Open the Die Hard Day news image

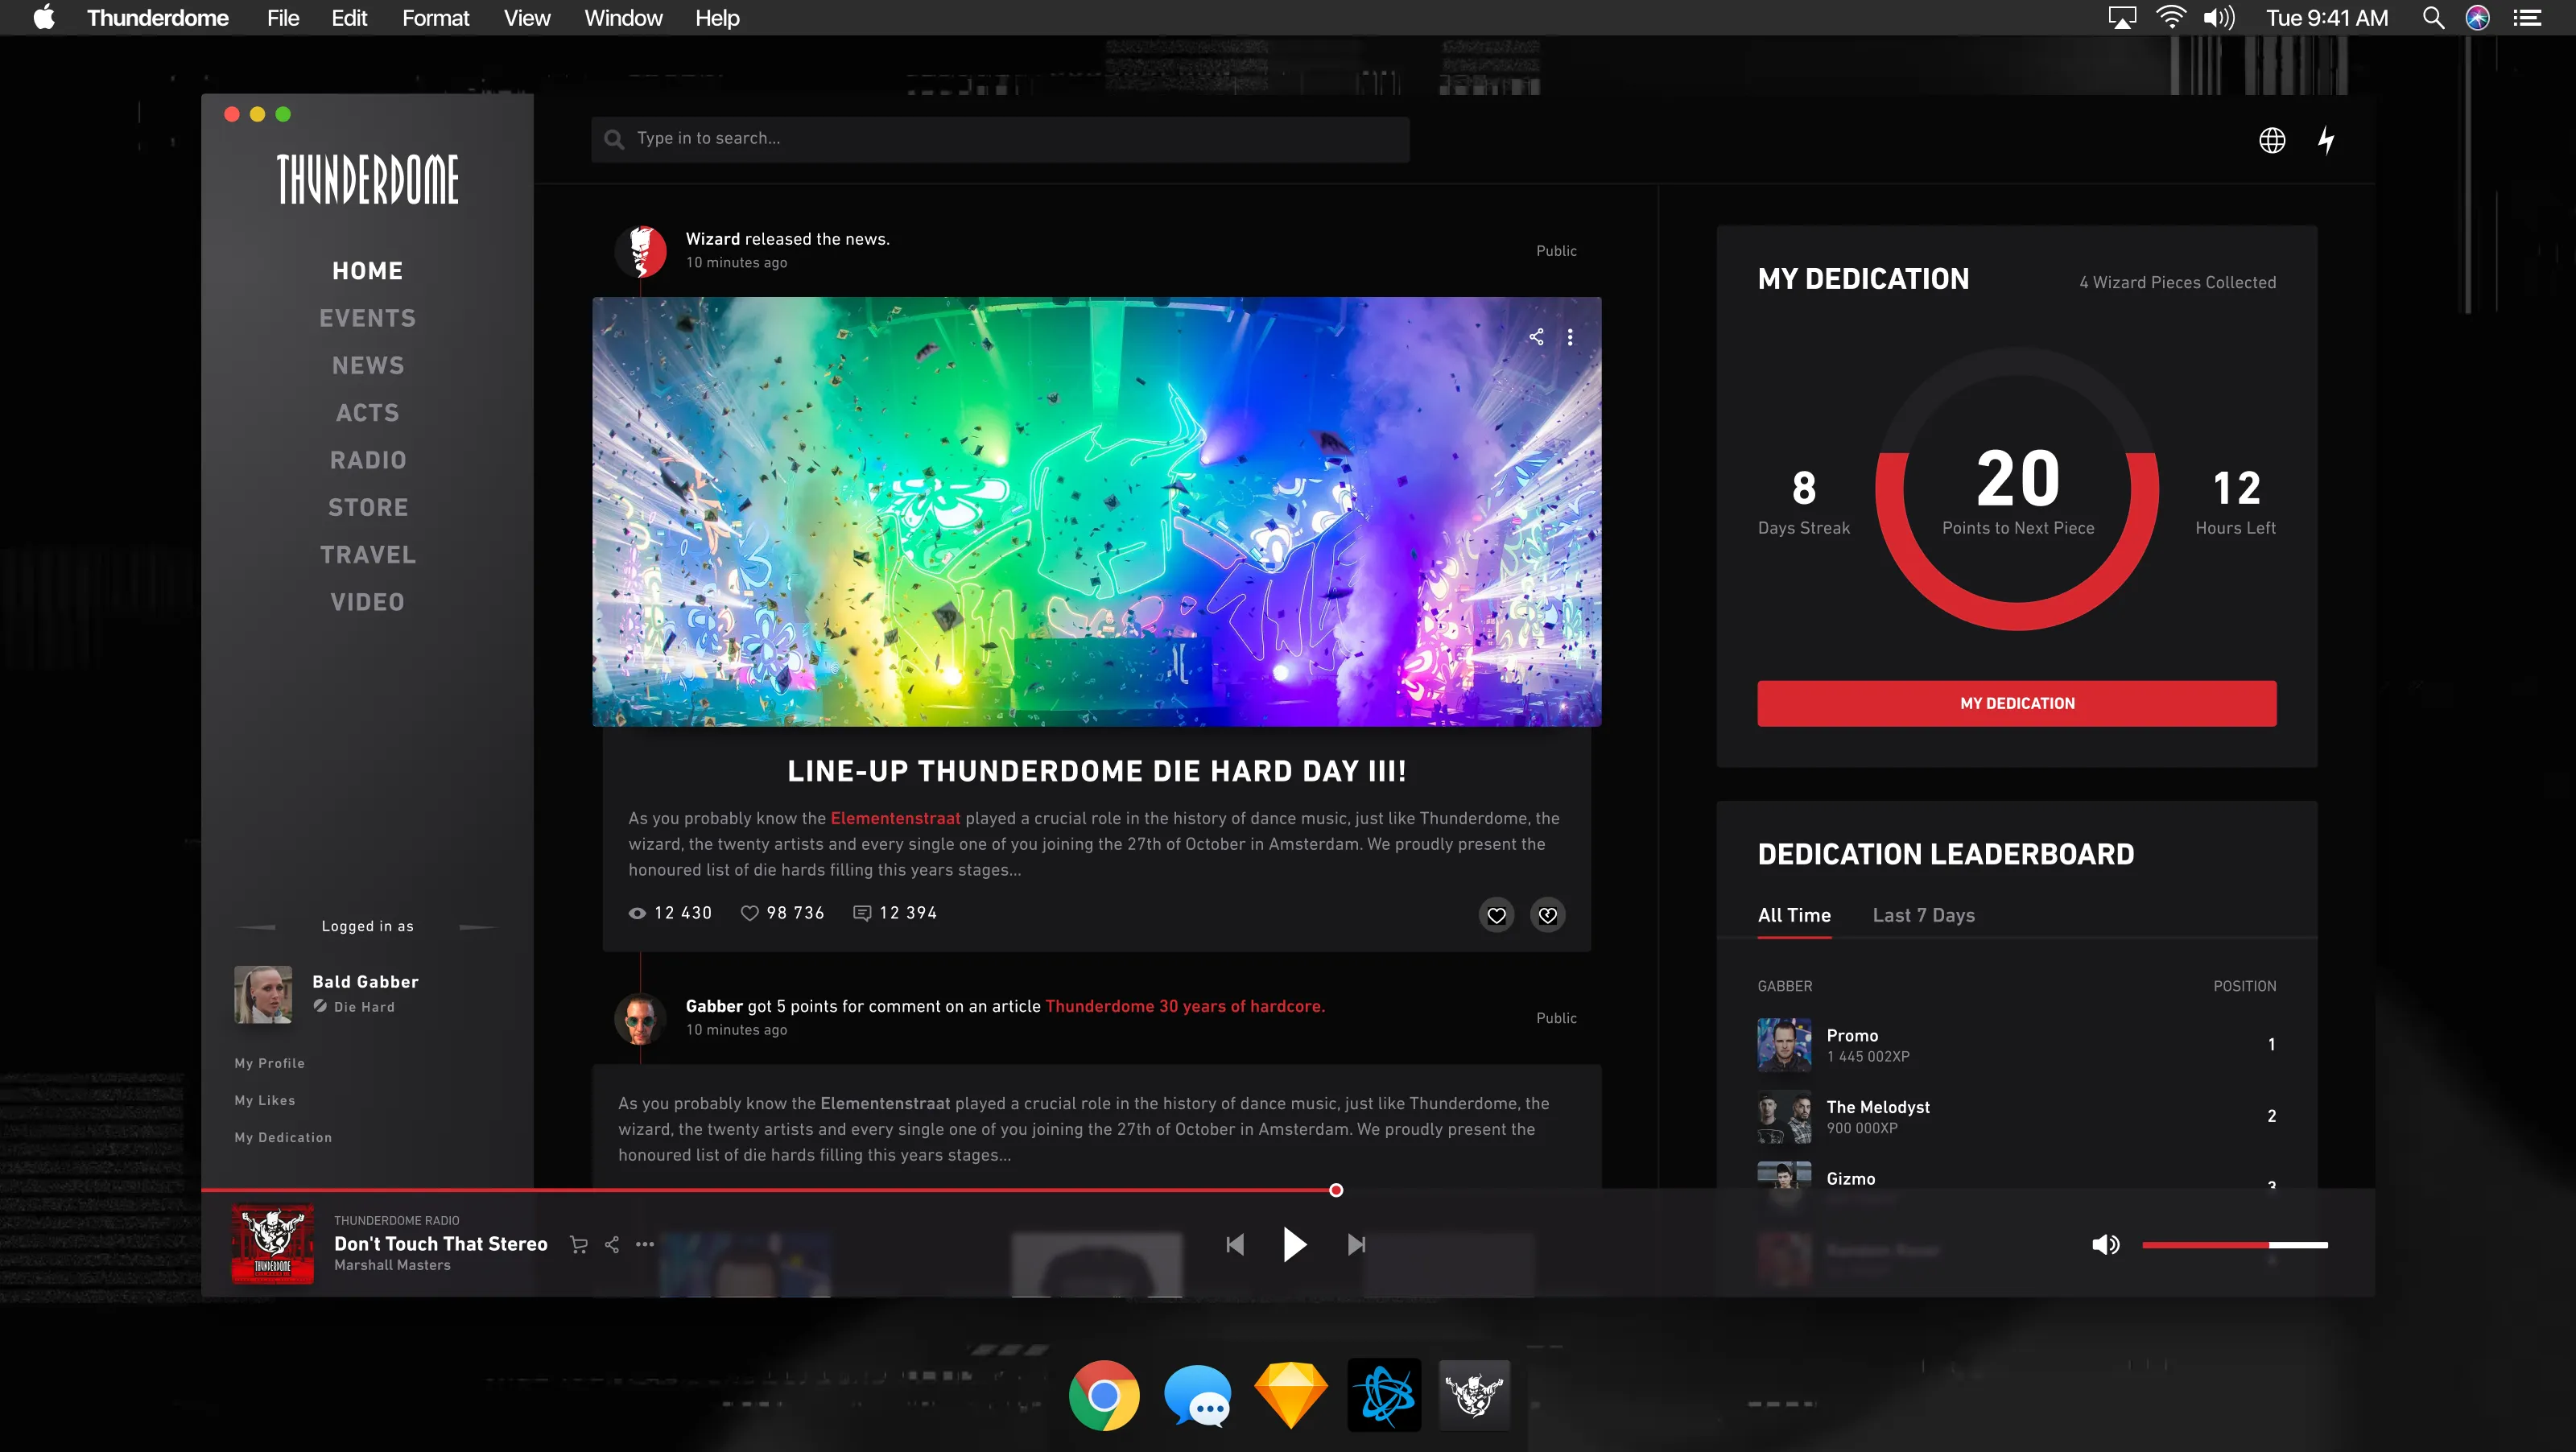pyautogui.click(x=1096, y=511)
